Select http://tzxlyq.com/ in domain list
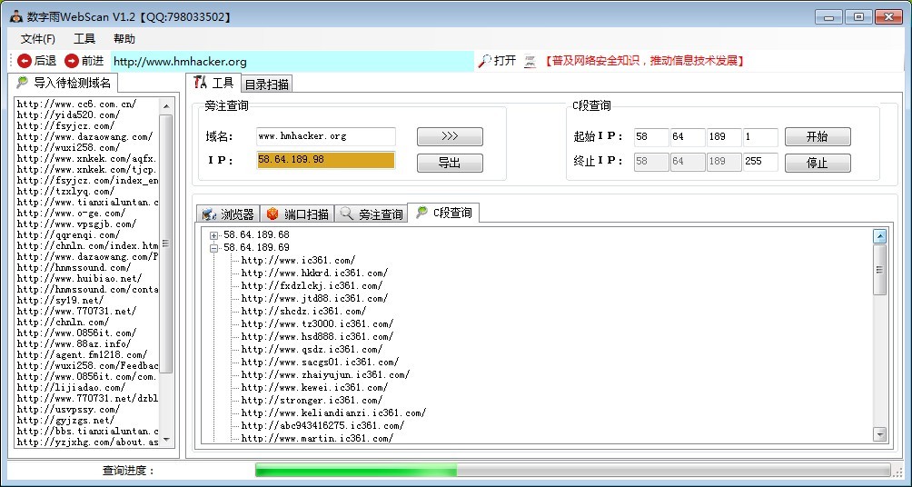 pyautogui.click(x=65, y=192)
